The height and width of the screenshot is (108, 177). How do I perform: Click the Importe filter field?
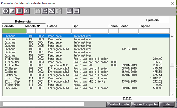pos(154,31)
